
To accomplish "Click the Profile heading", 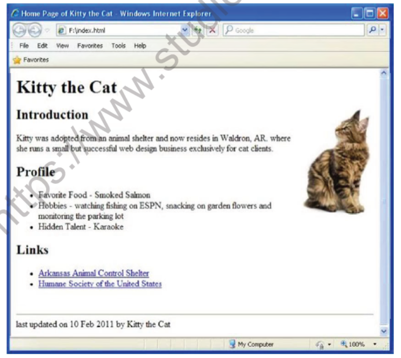I will pos(36,171).
